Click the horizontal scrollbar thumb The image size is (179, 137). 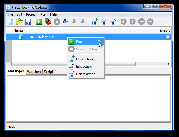pyautogui.click(x=73, y=64)
